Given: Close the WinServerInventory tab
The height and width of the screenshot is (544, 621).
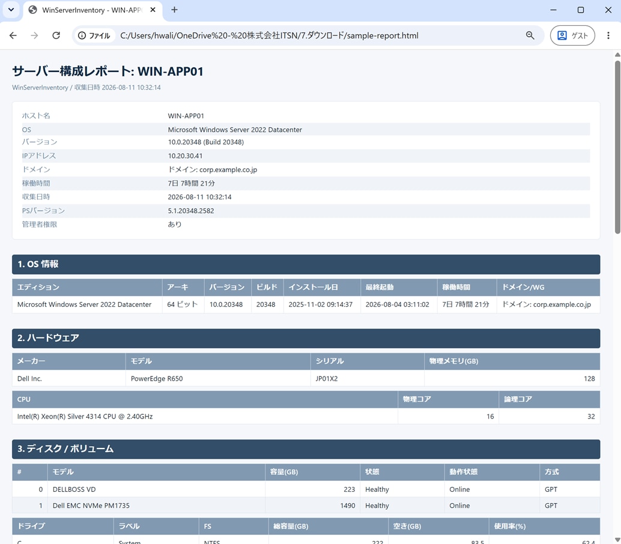Looking at the screenshot, I should pyautogui.click(x=153, y=10).
